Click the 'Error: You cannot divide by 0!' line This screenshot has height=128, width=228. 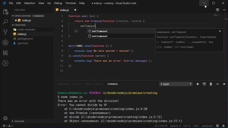click(x=82, y=105)
